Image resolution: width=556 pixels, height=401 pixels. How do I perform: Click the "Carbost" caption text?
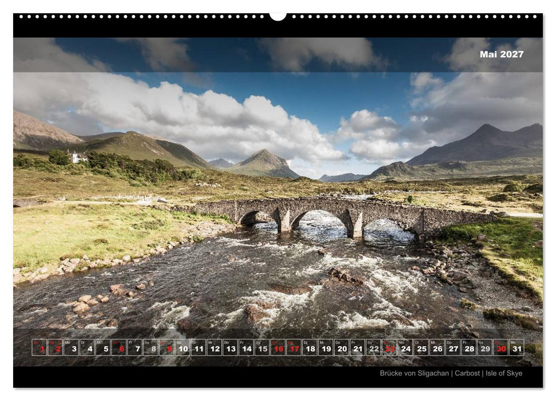click(x=467, y=374)
